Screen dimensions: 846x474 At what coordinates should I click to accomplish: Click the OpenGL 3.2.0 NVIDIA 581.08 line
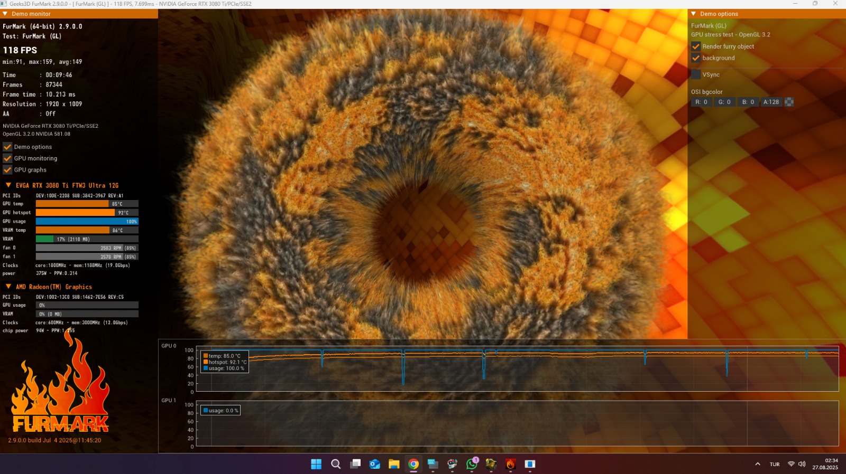pyautogui.click(x=36, y=134)
